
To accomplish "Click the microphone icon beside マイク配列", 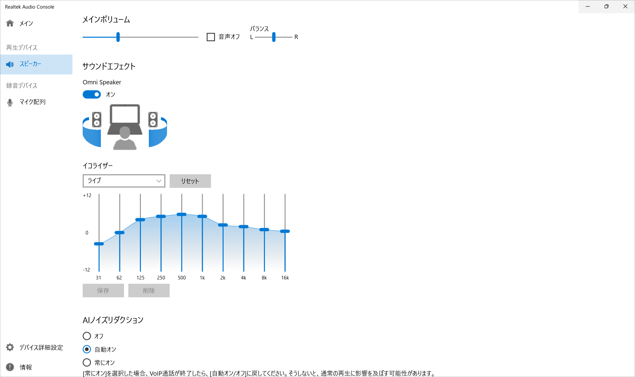I will coord(10,102).
